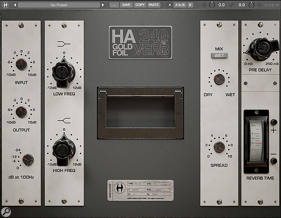Click the SPREAD knob
Viewport: 281px width, 218px height.
(219, 147)
